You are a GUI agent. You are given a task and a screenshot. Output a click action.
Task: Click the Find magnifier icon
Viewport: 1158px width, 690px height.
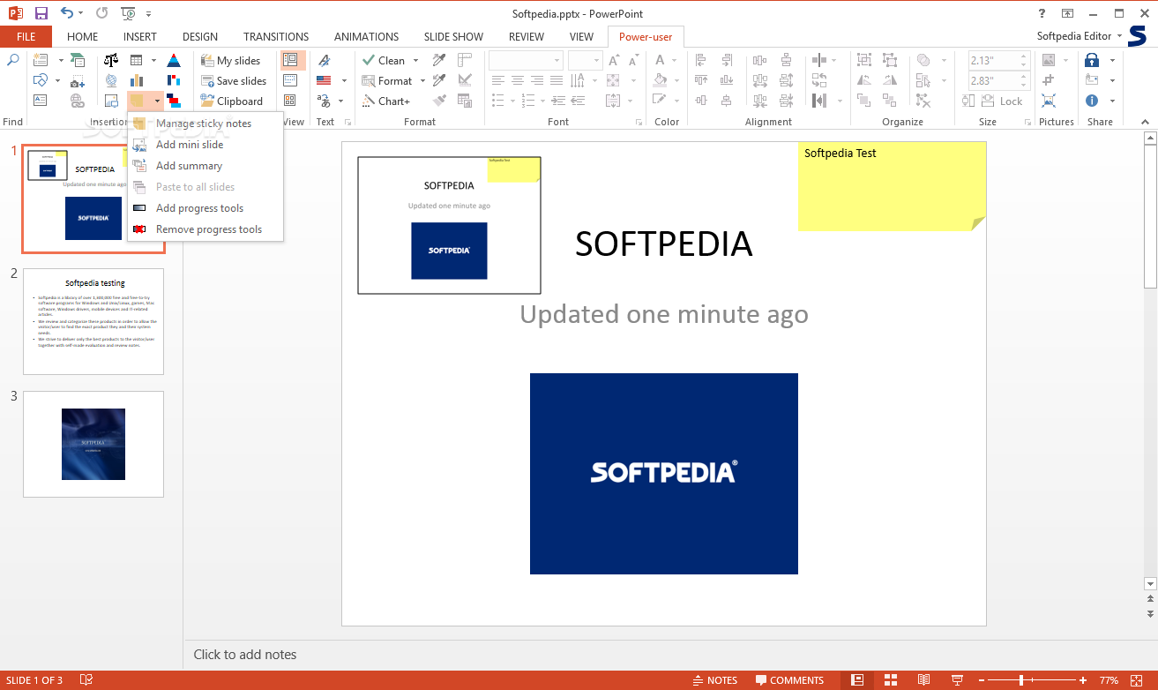tap(13, 60)
